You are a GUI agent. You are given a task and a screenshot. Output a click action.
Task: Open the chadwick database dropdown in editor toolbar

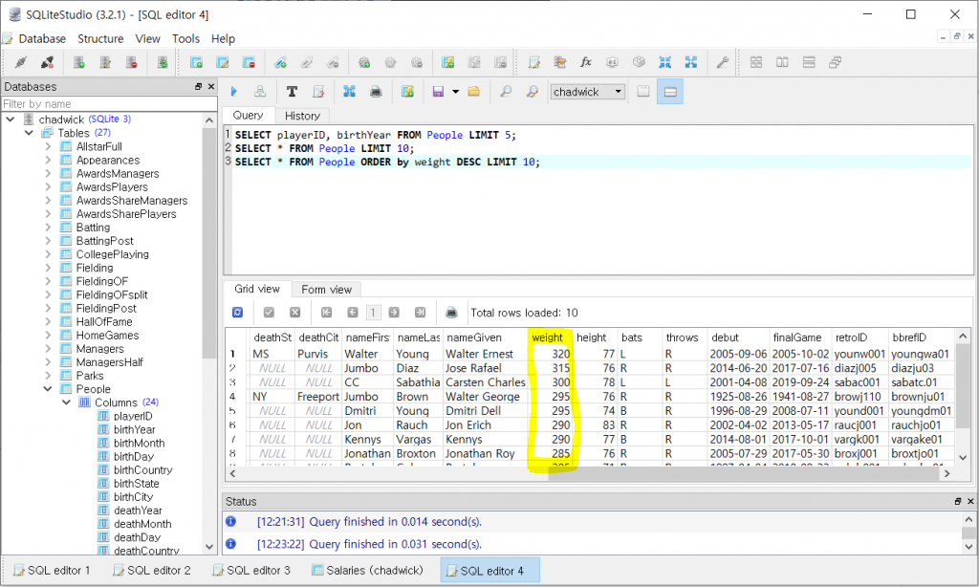pos(588,92)
